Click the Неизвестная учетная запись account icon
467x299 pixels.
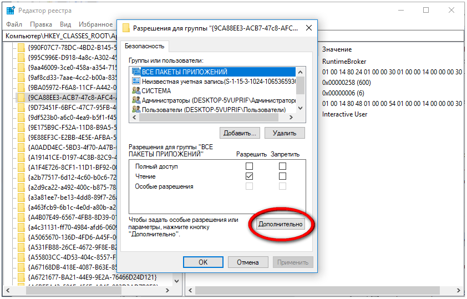136,81
